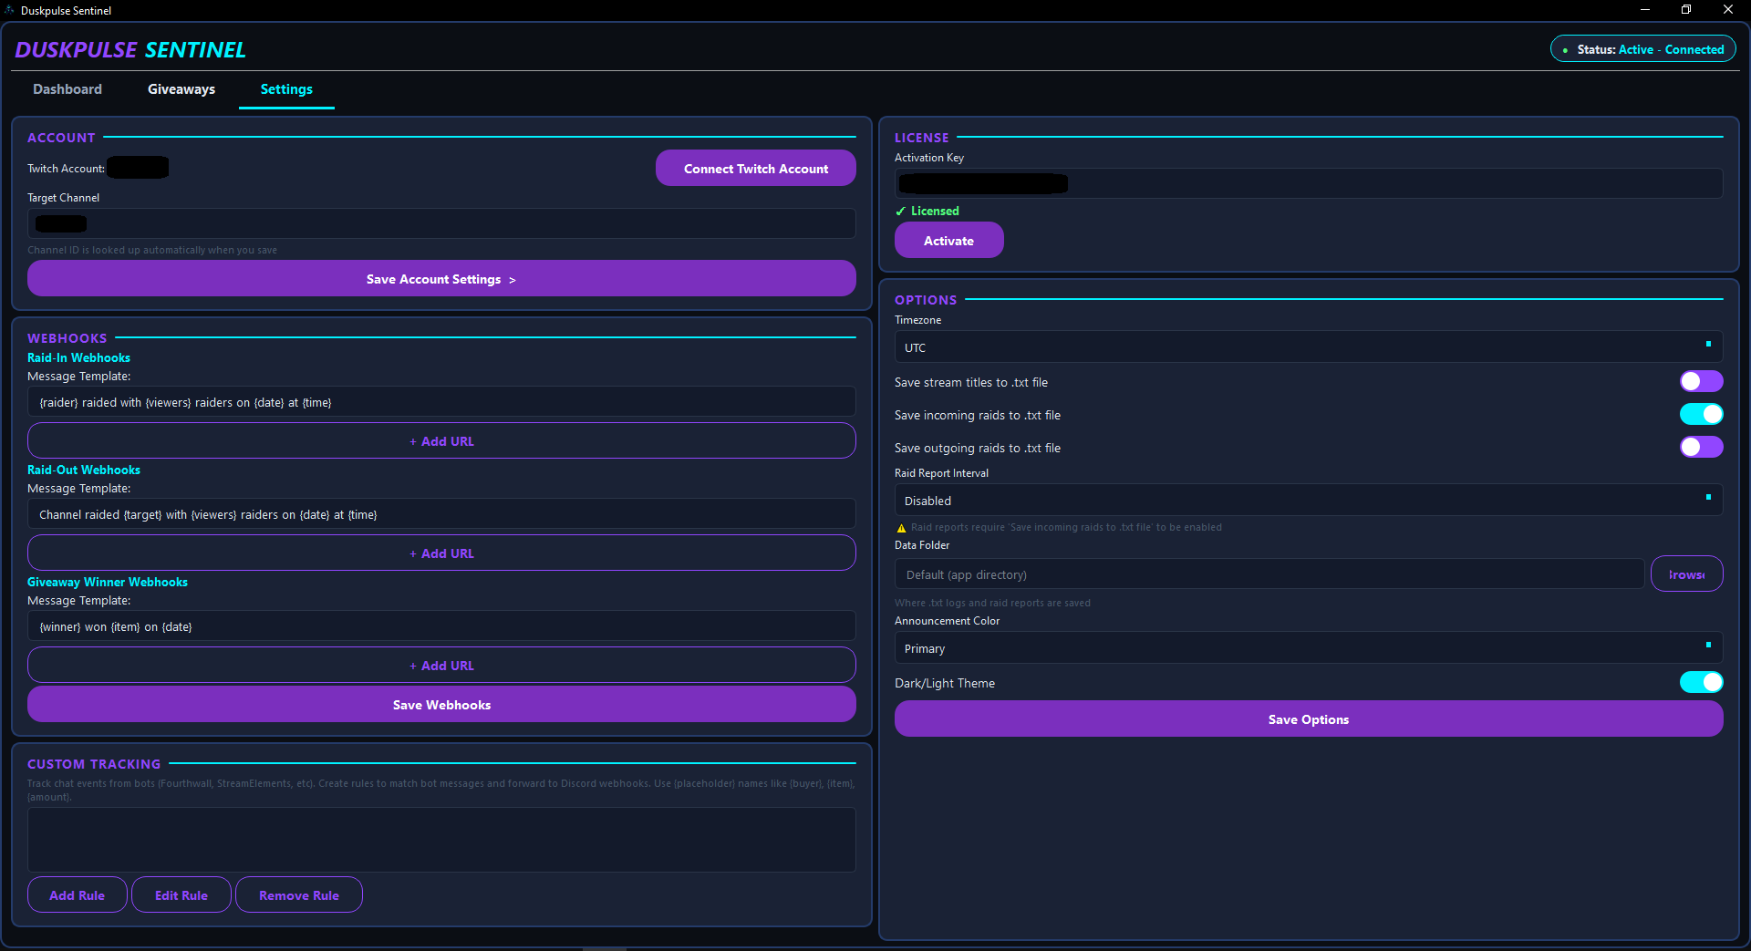The width and height of the screenshot is (1751, 951).
Task: Edit the Raid-In message template field
Action: (x=441, y=402)
